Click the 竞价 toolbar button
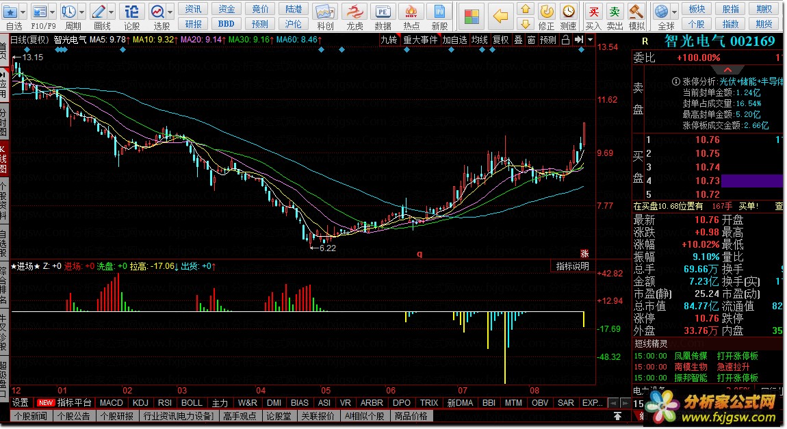This screenshot has width=787, height=429. 260,9
